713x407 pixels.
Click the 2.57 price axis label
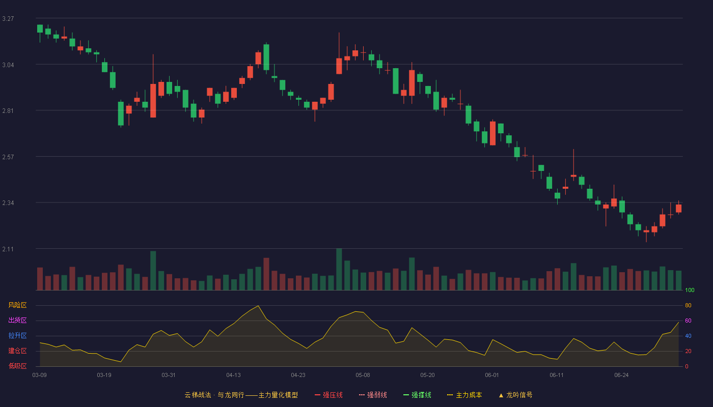(x=8, y=157)
